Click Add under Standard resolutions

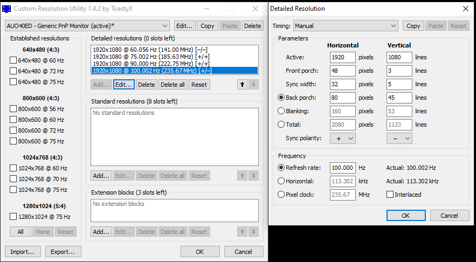[x=101, y=176]
